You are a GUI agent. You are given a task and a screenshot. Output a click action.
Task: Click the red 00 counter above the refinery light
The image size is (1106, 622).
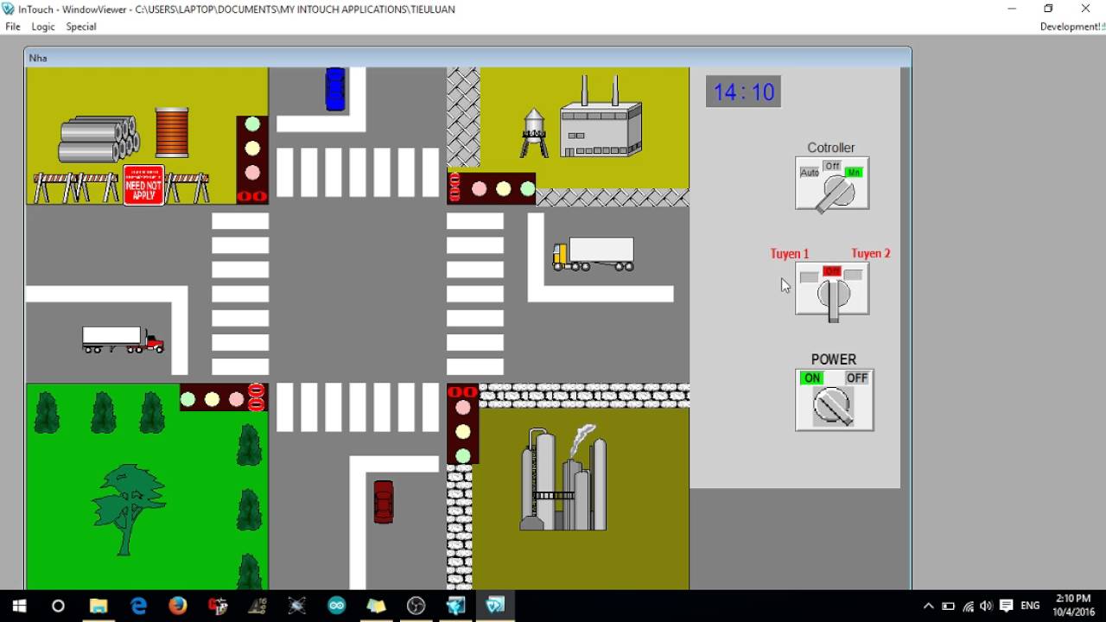[462, 392]
